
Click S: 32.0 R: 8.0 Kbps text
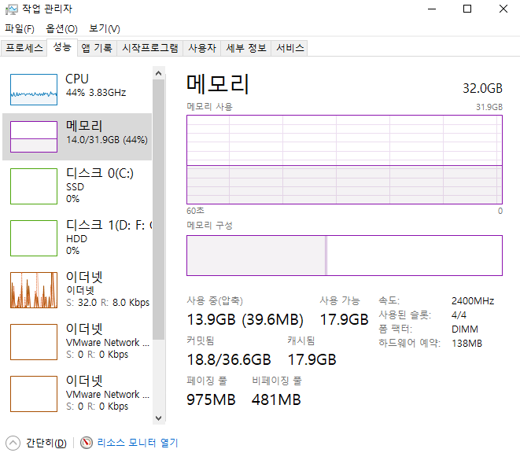[x=108, y=303]
